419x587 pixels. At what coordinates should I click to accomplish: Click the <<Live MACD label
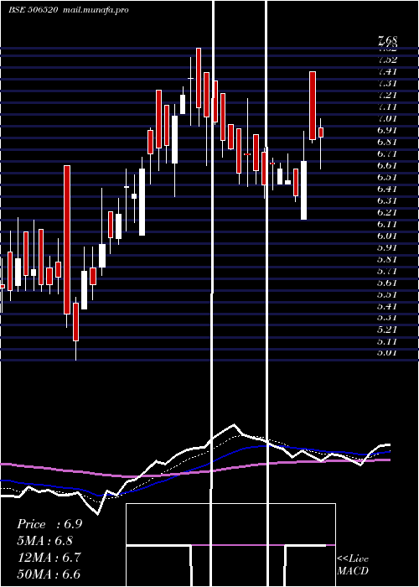coord(353,565)
